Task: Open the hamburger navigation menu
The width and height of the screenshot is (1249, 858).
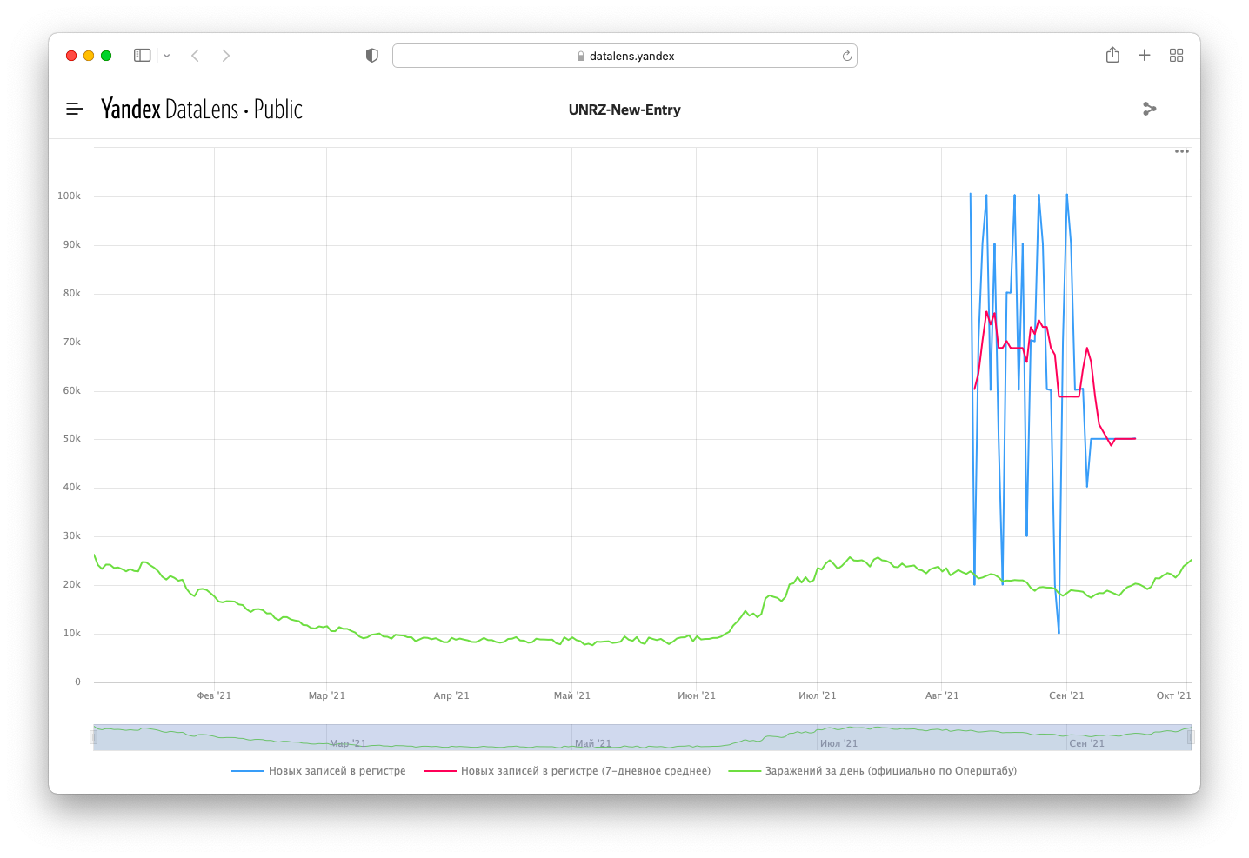Action: click(75, 109)
